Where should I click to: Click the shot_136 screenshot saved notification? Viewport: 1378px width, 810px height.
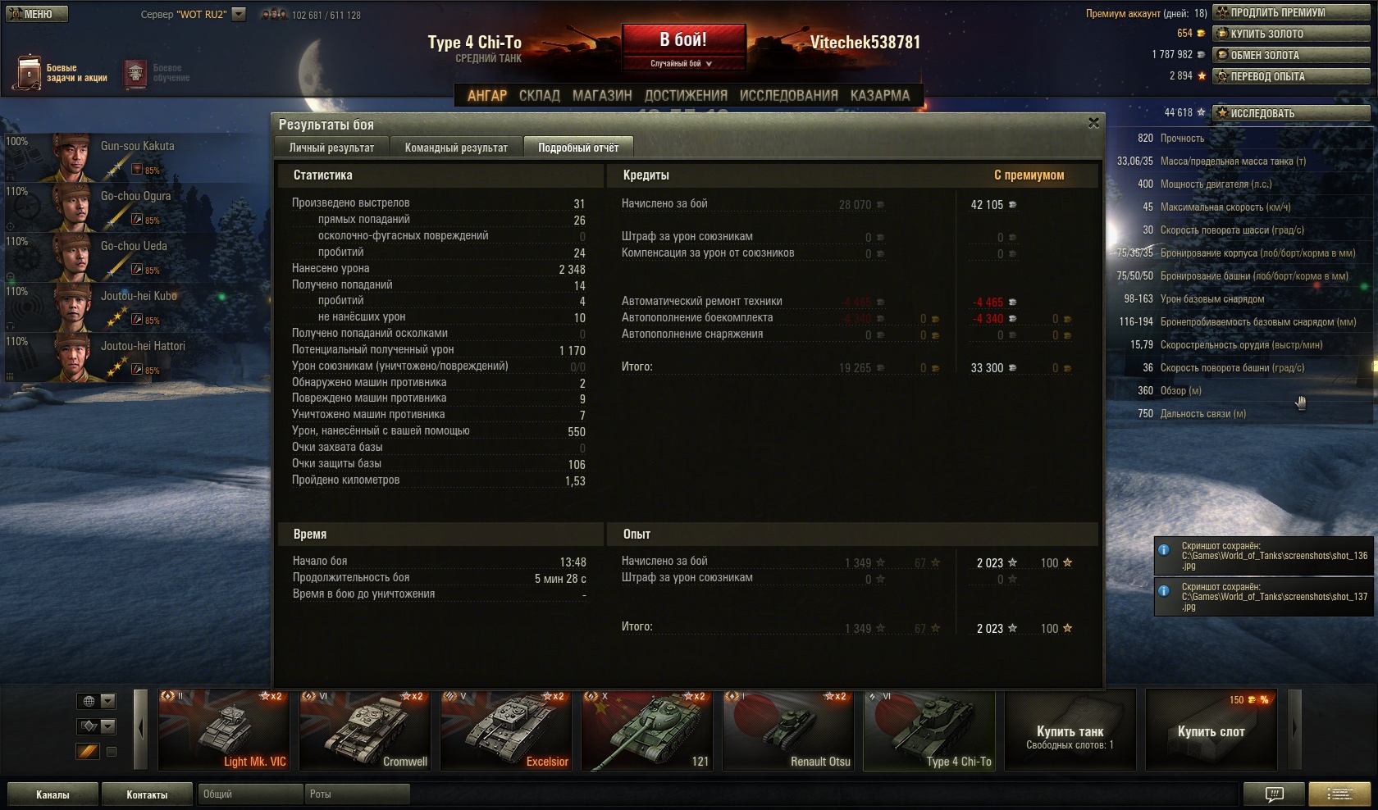[1264, 555]
